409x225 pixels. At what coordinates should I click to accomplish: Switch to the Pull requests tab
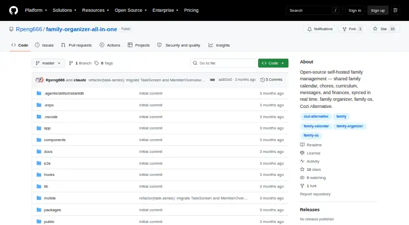coord(76,45)
